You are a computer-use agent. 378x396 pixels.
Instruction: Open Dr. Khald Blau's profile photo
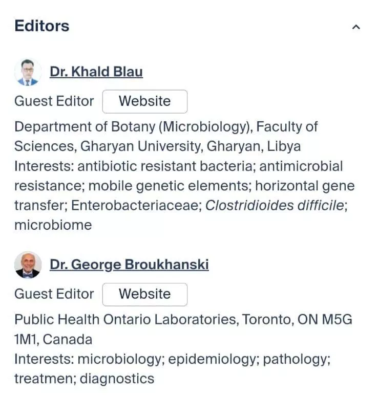(28, 72)
